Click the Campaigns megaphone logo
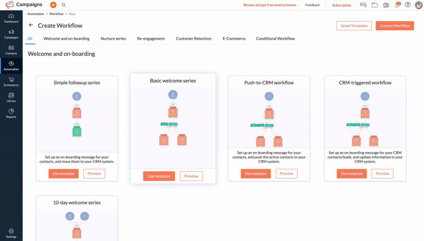The width and height of the screenshot is (424, 241). [x=9, y=5]
